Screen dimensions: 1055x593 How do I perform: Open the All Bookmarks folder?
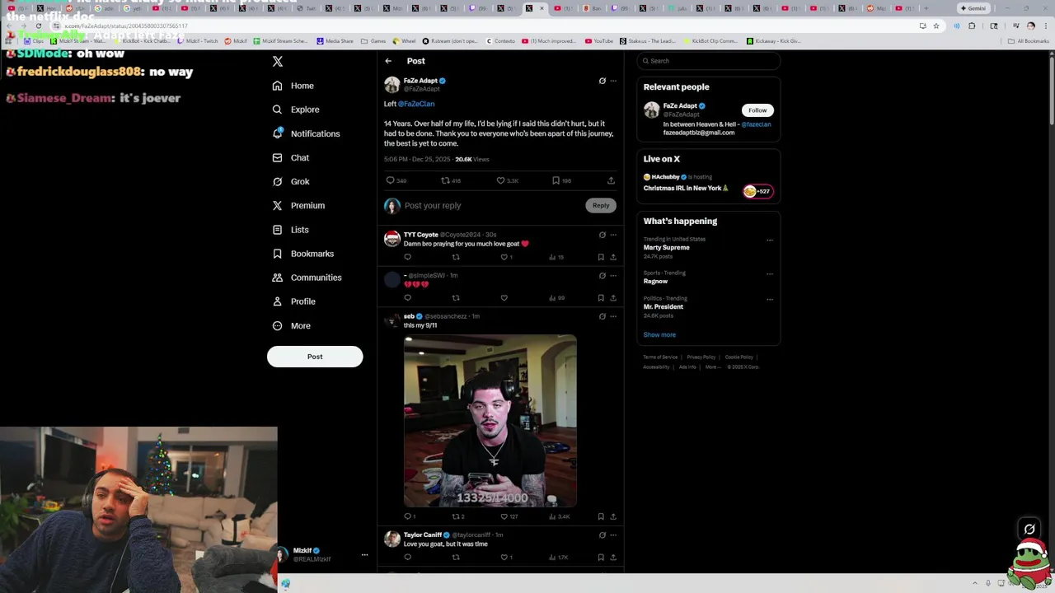1029,41
